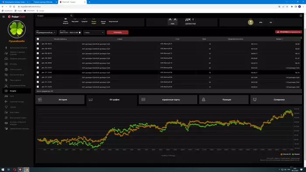The height and width of the screenshot is (172, 306).
Task: Click the search magnifier icon
Action: [71, 16]
